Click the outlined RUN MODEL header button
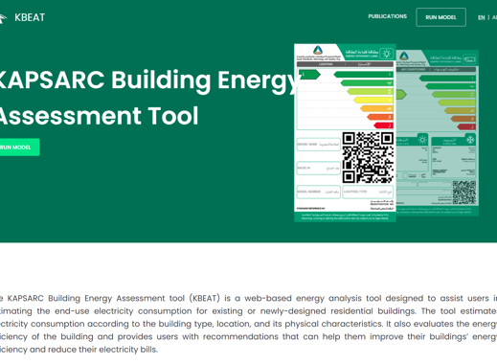The image size is (497, 364). click(x=441, y=17)
